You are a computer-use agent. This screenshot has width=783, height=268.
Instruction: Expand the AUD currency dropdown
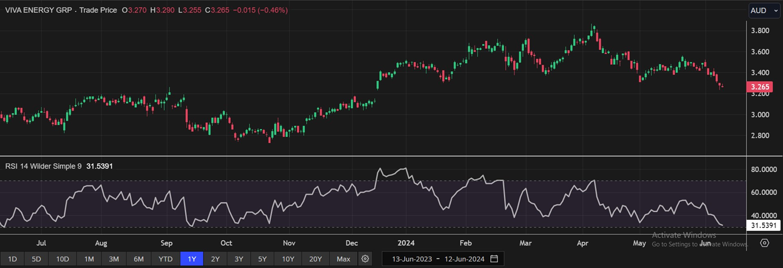tap(763, 10)
